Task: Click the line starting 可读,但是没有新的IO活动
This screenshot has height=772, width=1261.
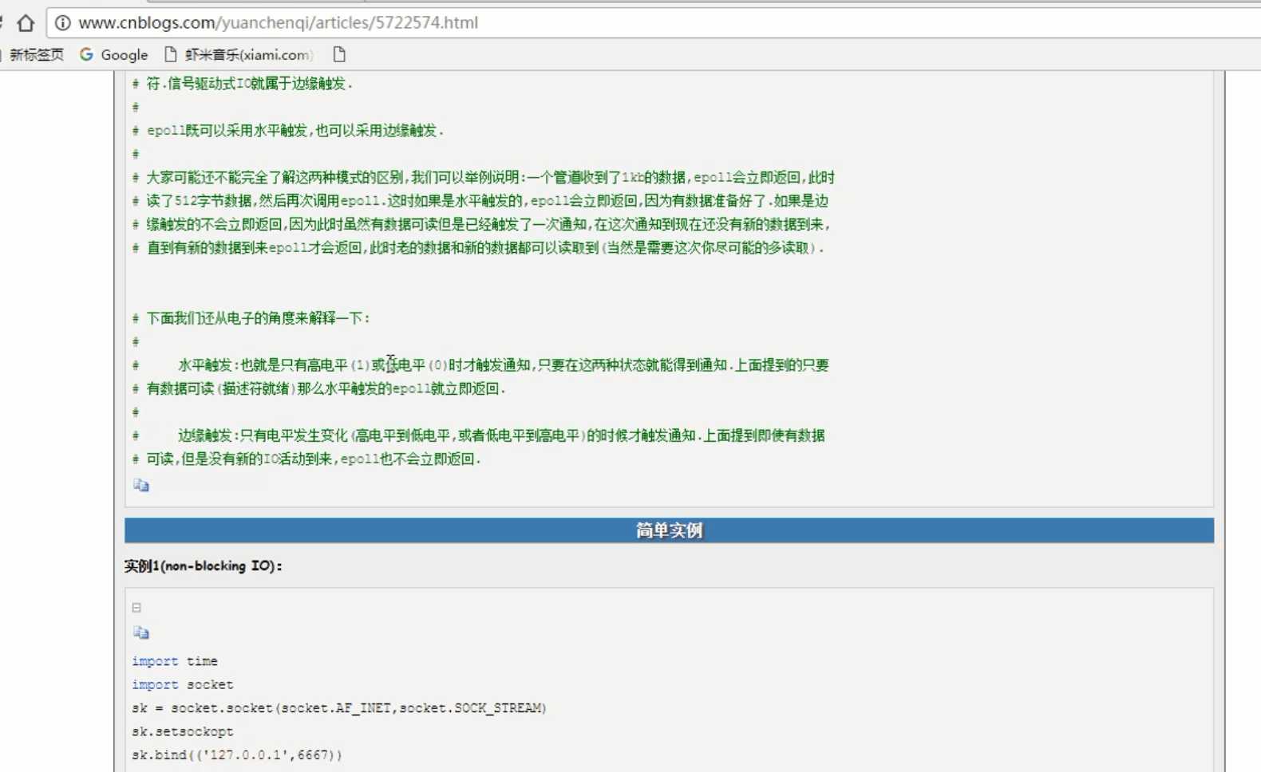Action: [306, 459]
